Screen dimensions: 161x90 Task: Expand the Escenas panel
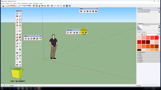148,59
